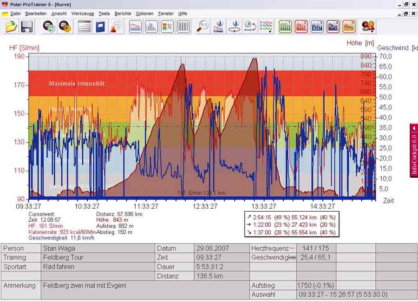Toggle graph preset number 1 button
This screenshot has width=418, height=302.
click(285, 26)
